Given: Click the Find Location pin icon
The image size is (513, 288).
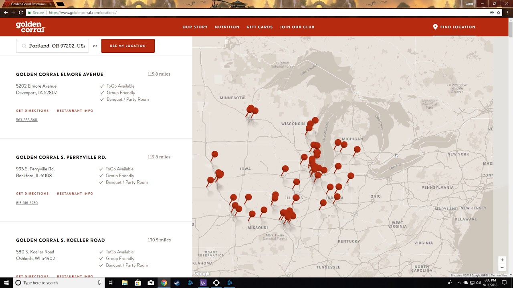Looking at the screenshot, I should (435, 27).
